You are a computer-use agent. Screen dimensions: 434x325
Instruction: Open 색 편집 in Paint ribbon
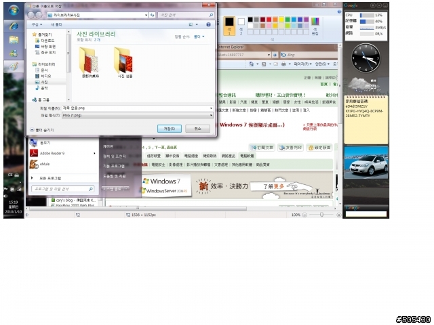[x=315, y=26]
